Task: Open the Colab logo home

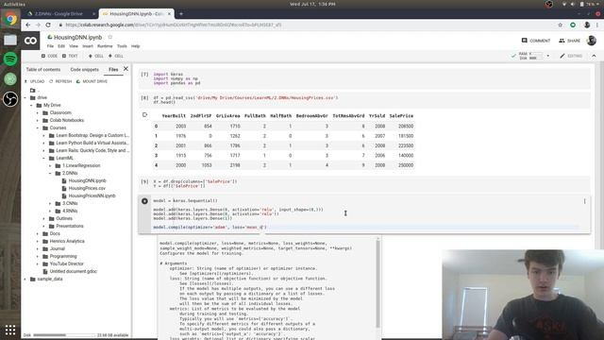Action: (30, 40)
